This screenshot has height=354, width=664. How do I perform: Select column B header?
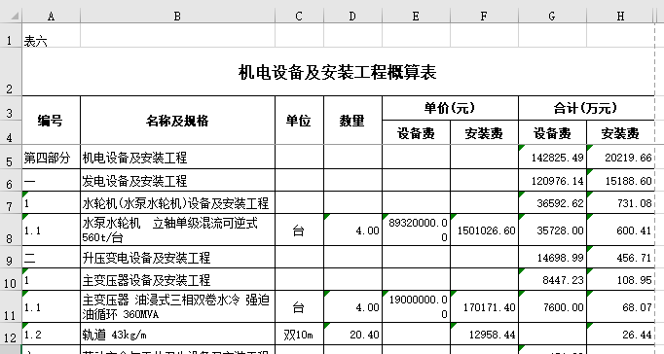177,17
